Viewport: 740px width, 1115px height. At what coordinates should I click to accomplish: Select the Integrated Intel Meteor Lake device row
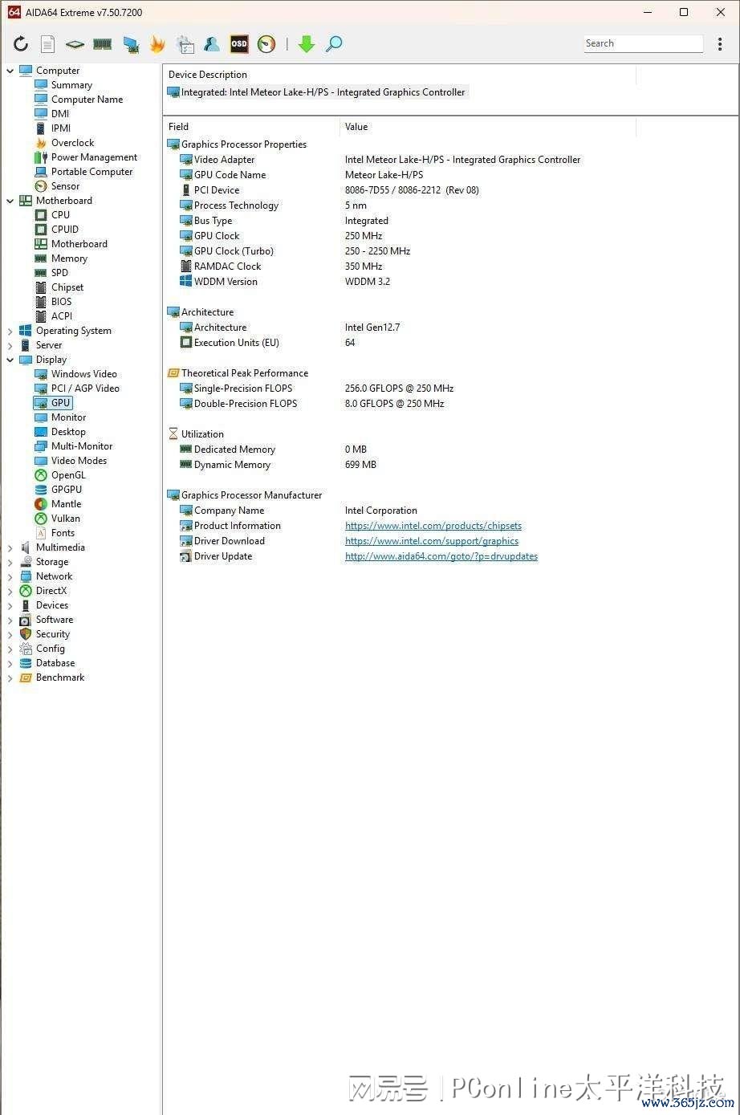(x=316, y=92)
